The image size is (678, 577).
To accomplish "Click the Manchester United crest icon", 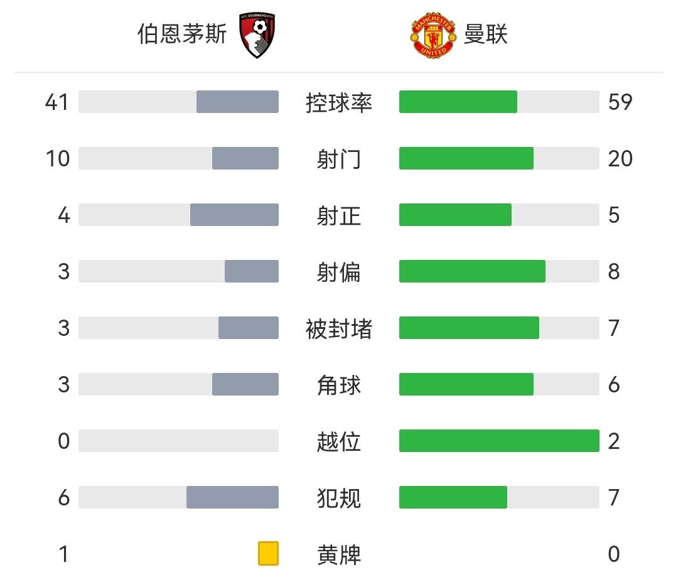I will [433, 36].
